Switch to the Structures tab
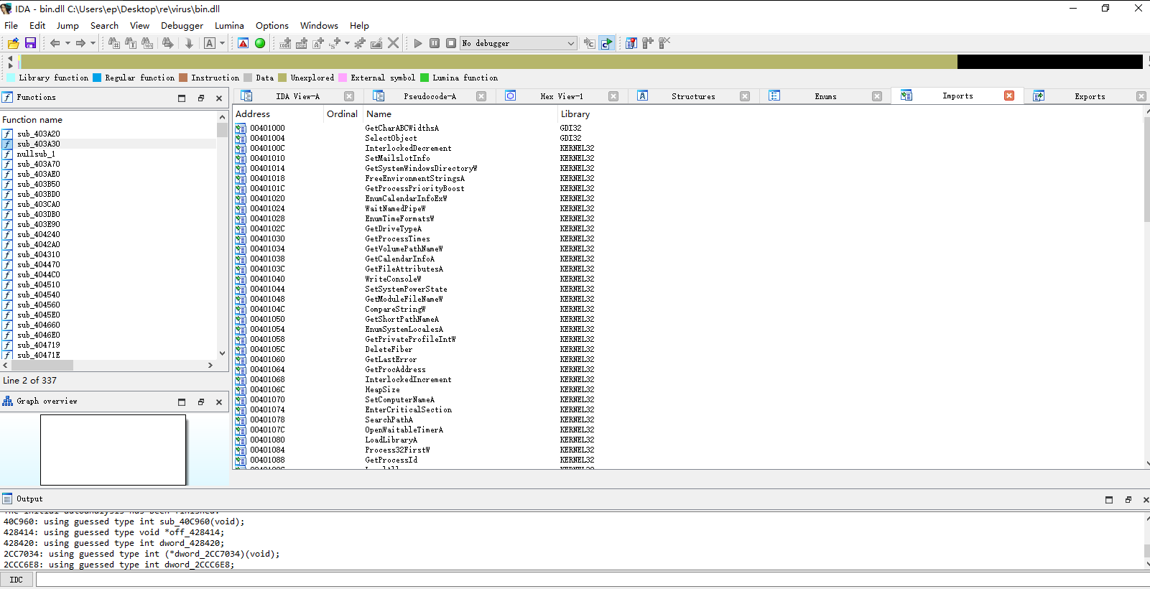1150x589 pixels. tap(693, 96)
